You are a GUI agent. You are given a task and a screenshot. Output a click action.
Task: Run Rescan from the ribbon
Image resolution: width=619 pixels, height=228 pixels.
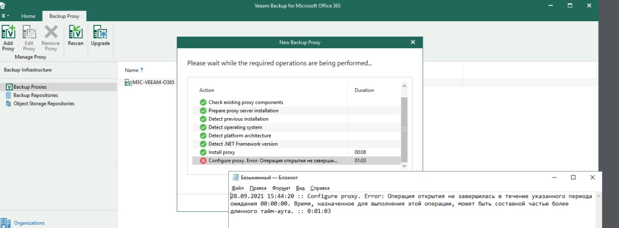(x=75, y=36)
